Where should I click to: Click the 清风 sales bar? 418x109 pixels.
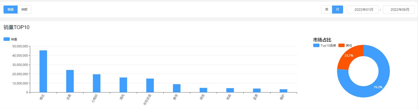coord(123,85)
